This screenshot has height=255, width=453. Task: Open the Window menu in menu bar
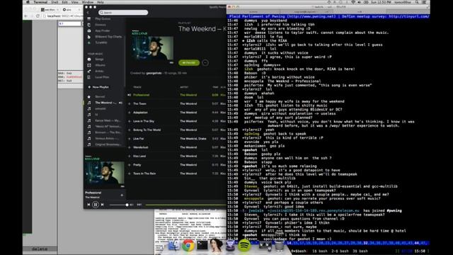tap(88, 2)
